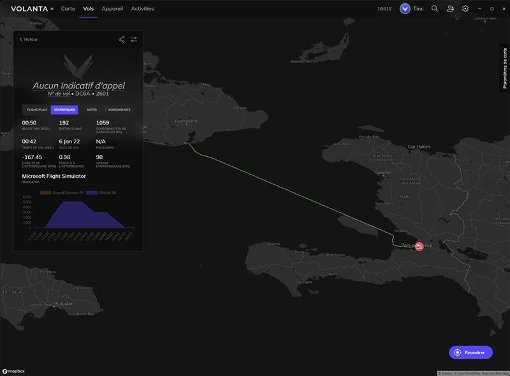Select the Carte menu item
The width and height of the screenshot is (510, 376).
tap(68, 9)
